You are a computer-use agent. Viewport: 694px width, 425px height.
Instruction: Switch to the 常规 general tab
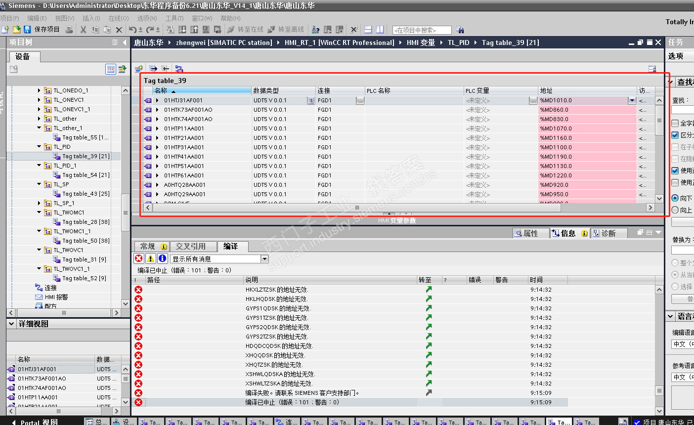(152, 246)
